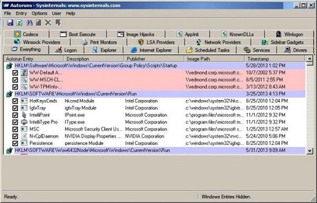Click the scrollbar down arrow
The height and width of the screenshot is (203, 317).
310,151
